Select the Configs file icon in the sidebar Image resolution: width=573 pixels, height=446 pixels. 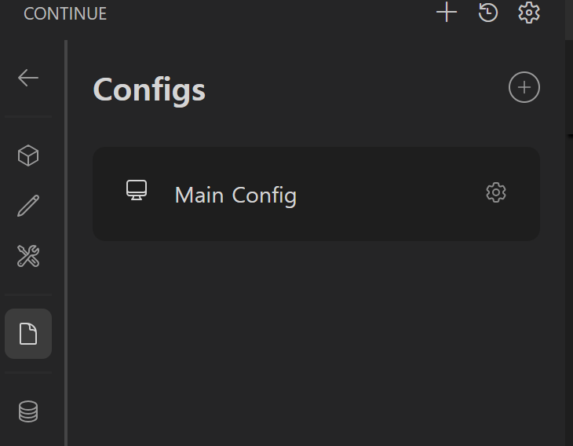(x=28, y=334)
